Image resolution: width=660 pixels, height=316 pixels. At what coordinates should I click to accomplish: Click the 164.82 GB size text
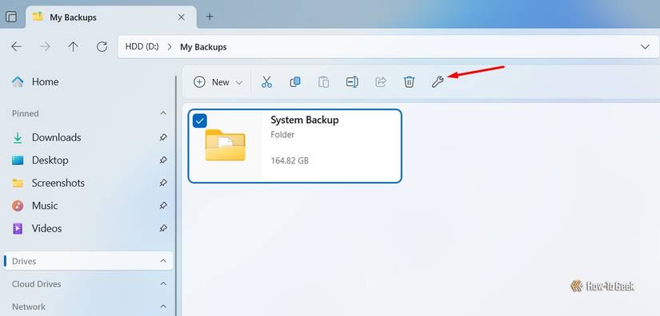click(290, 160)
